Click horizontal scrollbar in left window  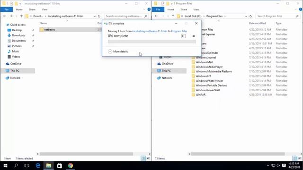click(x=86, y=154)
